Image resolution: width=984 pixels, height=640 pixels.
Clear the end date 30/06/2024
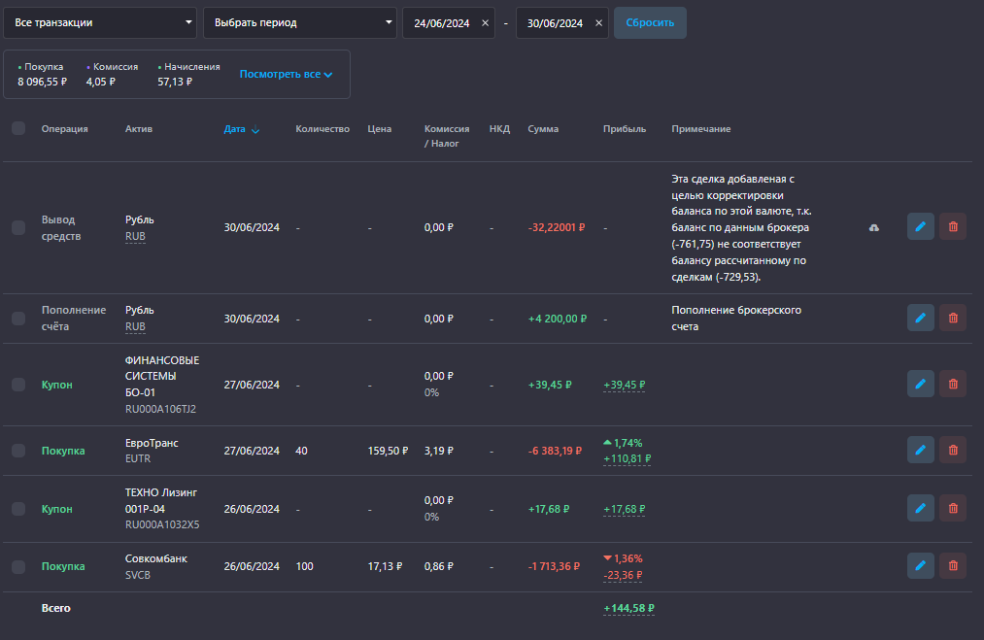598,22
